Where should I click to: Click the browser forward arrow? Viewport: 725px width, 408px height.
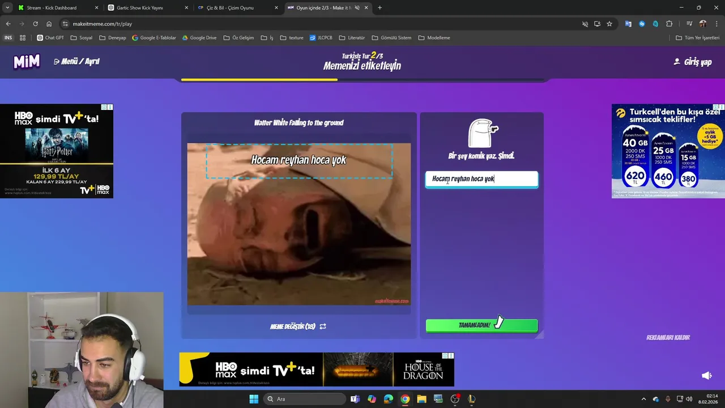[x=22, y=24]
